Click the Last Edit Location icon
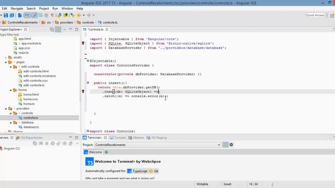This screenshot has height=188, width=335. (73, 15)
